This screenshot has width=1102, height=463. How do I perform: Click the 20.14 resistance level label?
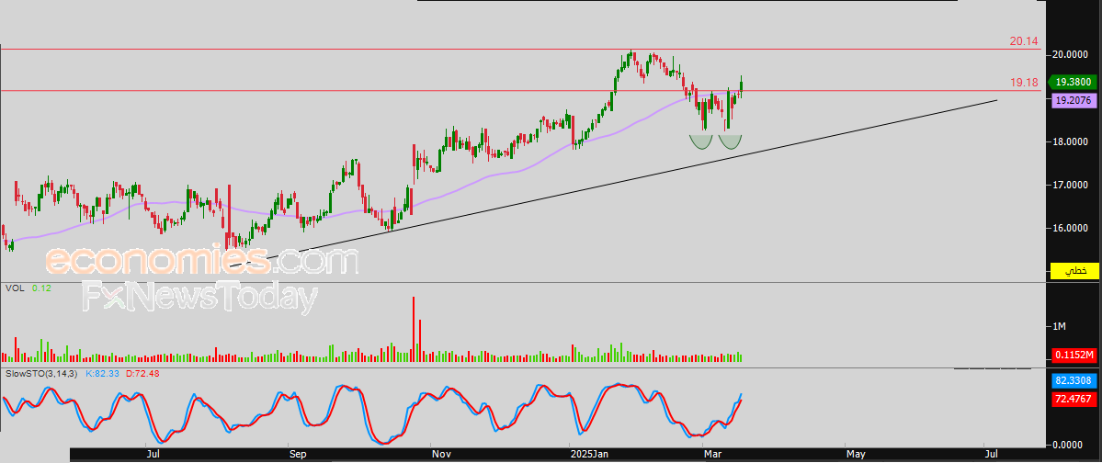click(x=1024, y=41)
